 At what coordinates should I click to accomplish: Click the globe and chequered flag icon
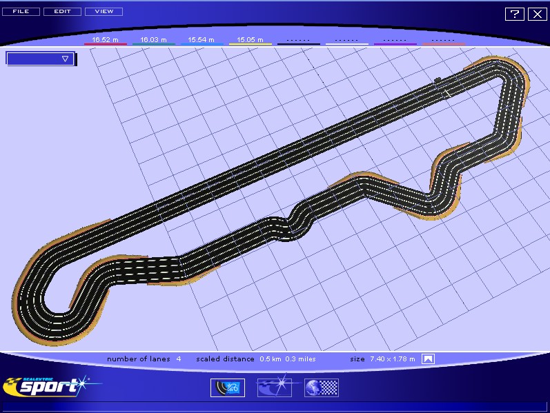click(321, 388)
